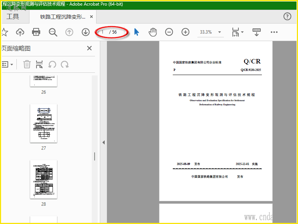Select page 27 thumbnail

click(x=44, y=124)
